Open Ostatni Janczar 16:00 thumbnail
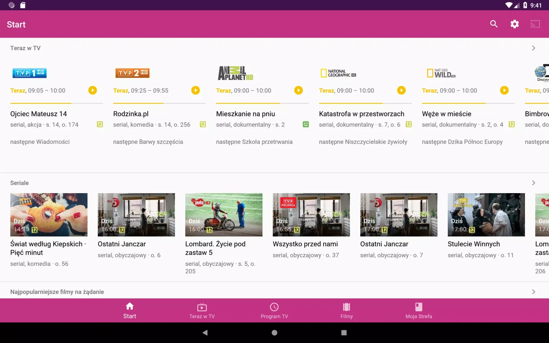 click(x=136, y=215)
